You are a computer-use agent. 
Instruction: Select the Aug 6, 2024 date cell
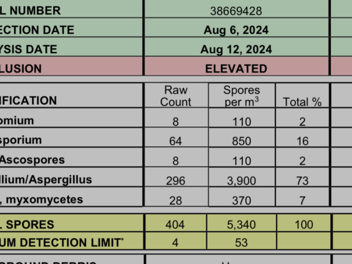[x=236, y=30]
